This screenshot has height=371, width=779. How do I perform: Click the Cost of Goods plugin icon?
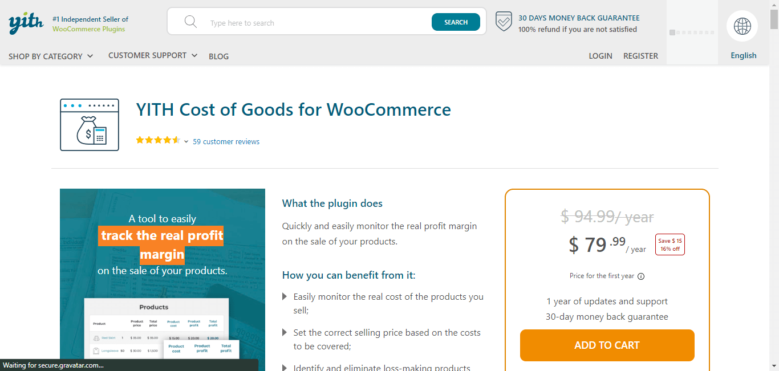(90, 125)
